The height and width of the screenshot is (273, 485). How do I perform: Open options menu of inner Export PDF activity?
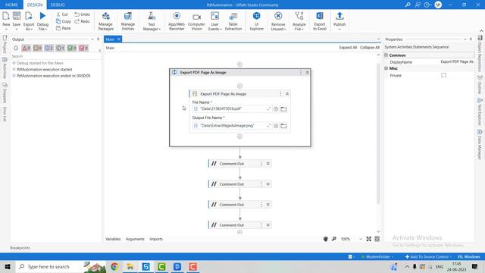tap(280, 94)
